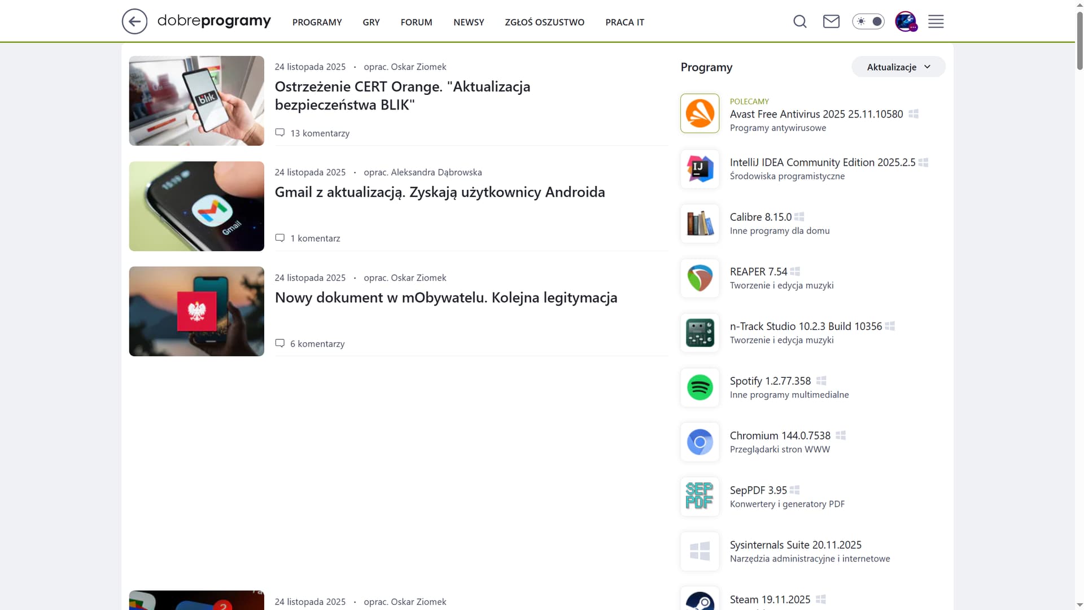
Task: Open the mail envelope icon
Action: [x=831, y=21]
